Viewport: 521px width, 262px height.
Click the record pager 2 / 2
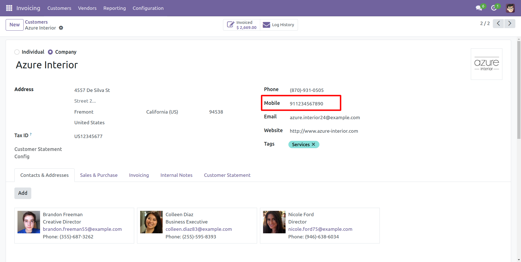pyautogui.click(x=485, y=23)
